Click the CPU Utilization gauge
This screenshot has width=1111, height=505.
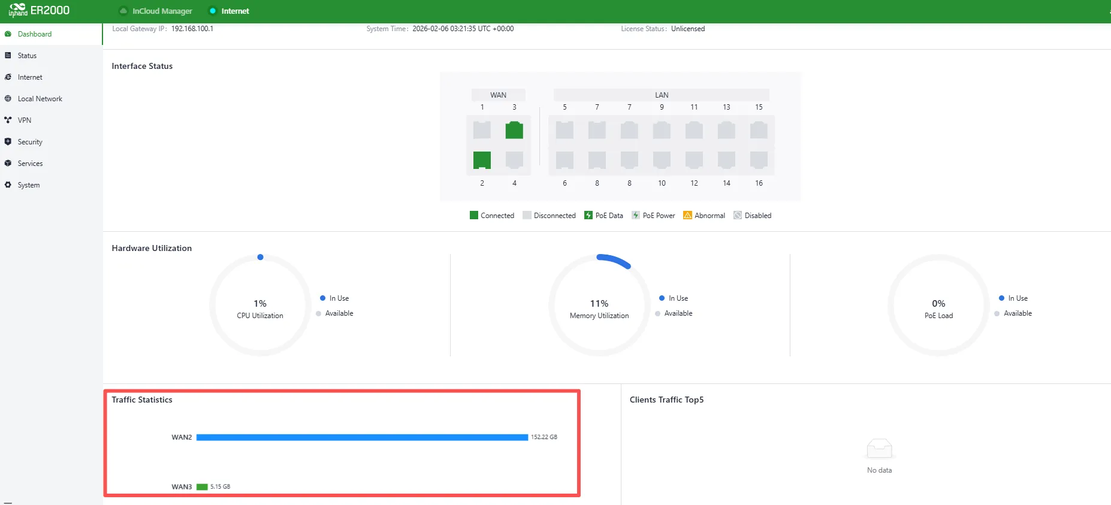pyautogui.click(x=260, y=306)
